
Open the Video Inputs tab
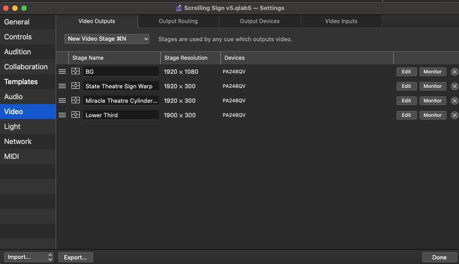(341, 21)
